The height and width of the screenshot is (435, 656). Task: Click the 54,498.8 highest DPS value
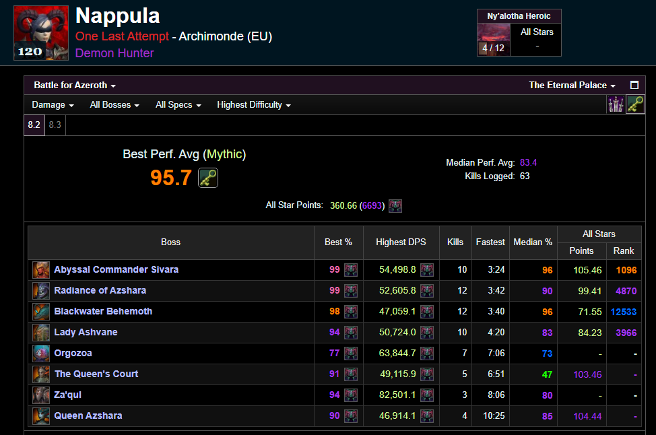click(x=397, y=270)
